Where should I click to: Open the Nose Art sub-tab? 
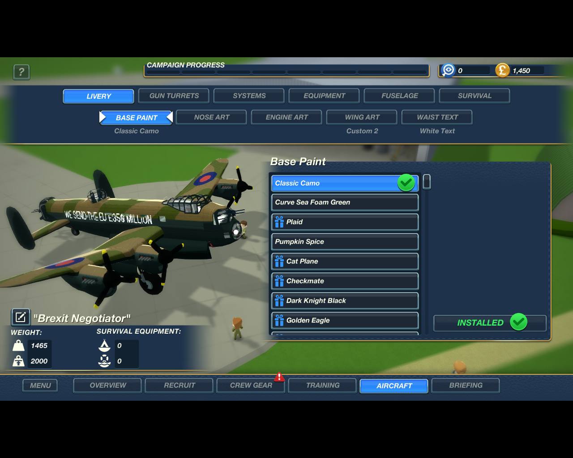click(x=211, y=117)
